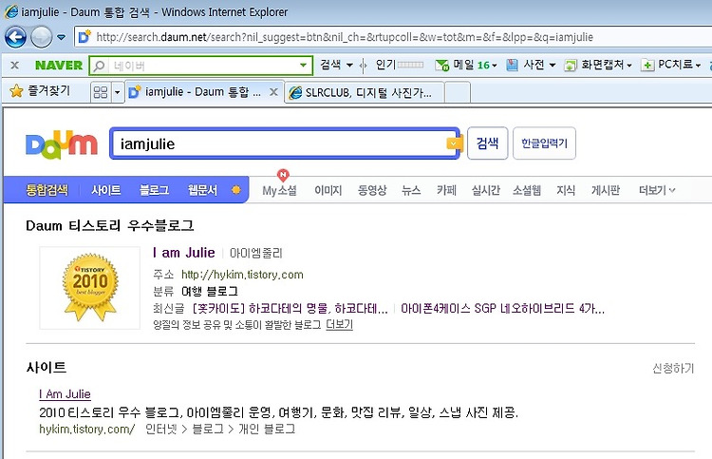The image size is (712, 459).
Task: Click the 즐겨찾기 favorites star icon
Action: click(16, 91)
